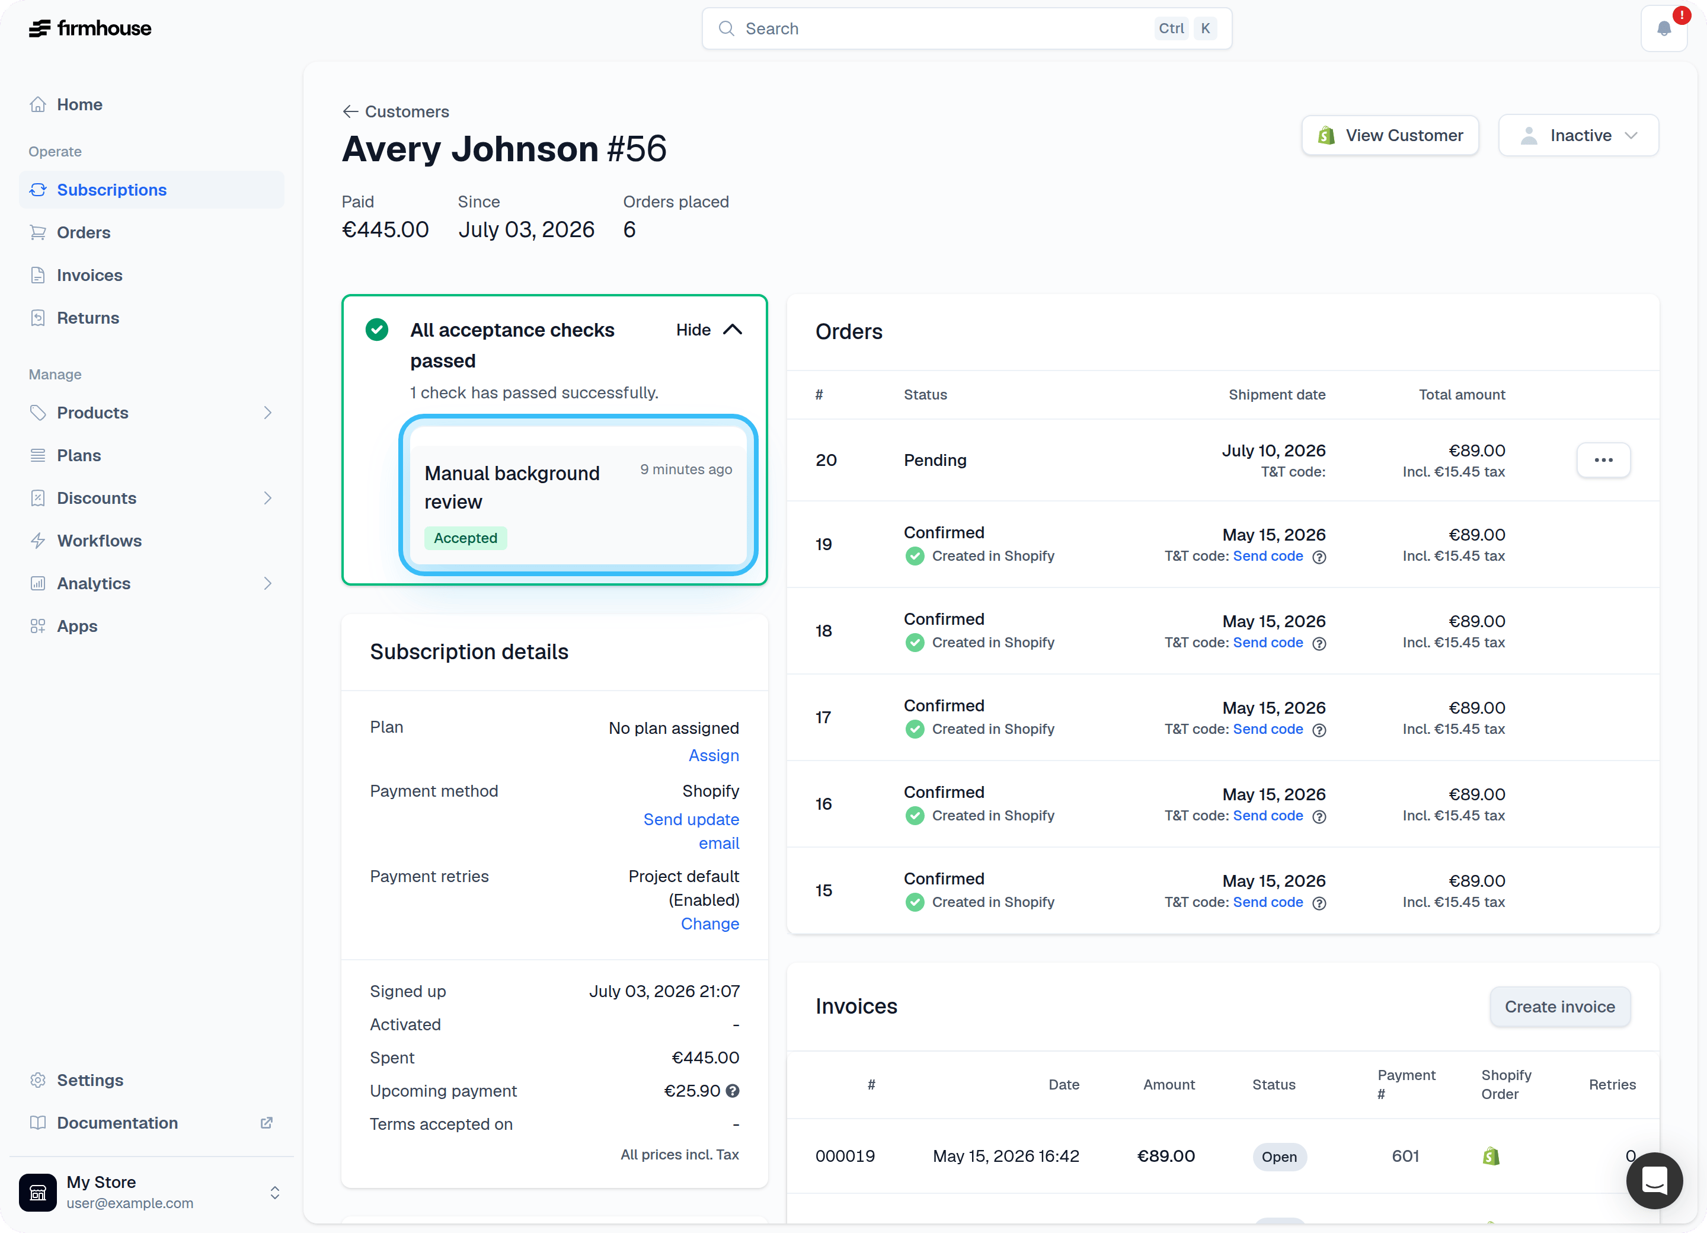Screen dimensions: 1707x1233
Task: Click Change payment retries link
Action: (x=709, y=924)
